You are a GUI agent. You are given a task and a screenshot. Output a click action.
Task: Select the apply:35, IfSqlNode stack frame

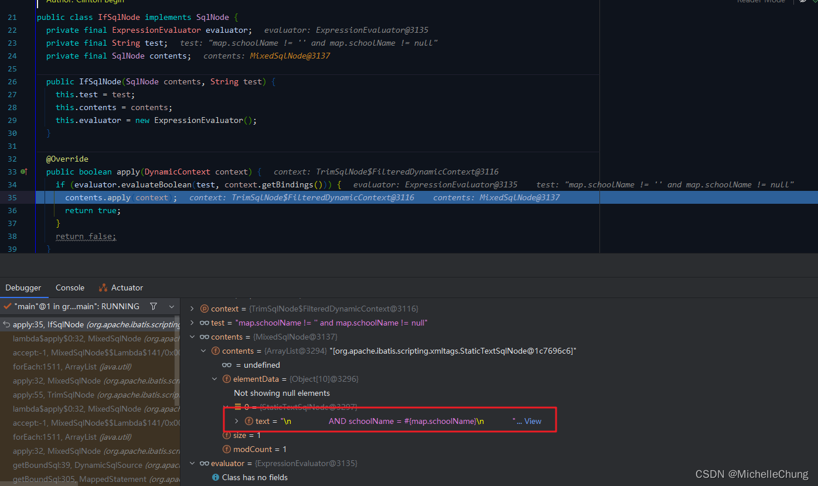coord(90,324)
